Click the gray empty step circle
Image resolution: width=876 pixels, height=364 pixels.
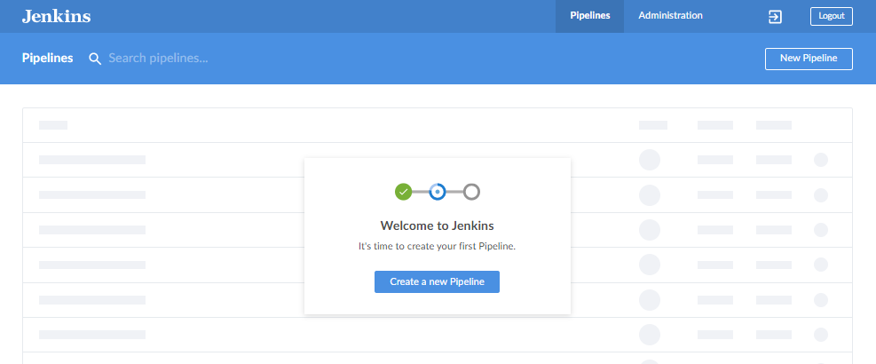(471, 192)
